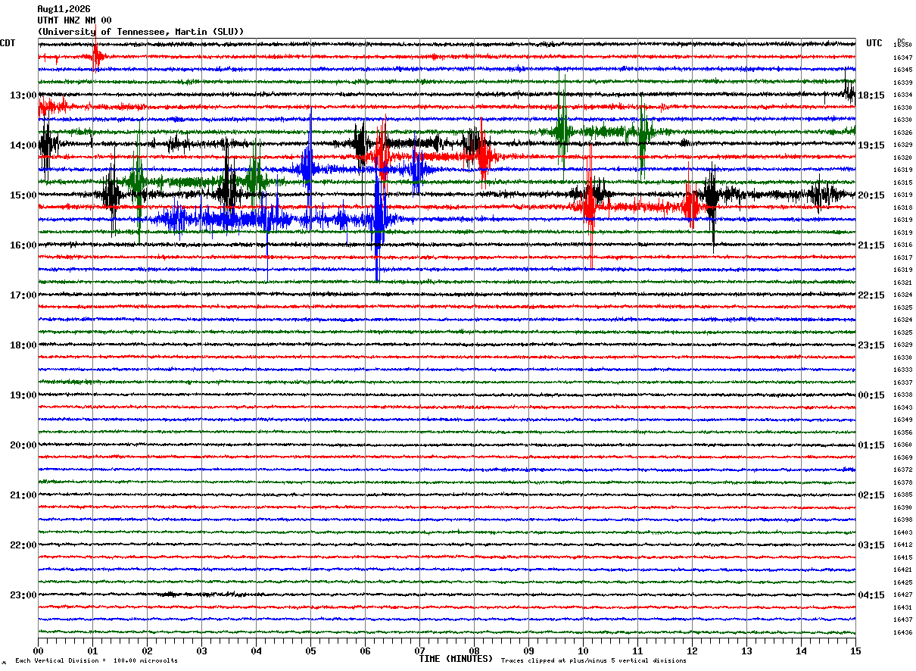This screenshot has width=916, height=671.
Task: Click the 23:00 CDT row label
Action: pyautogui.click(x=23, y=595)
